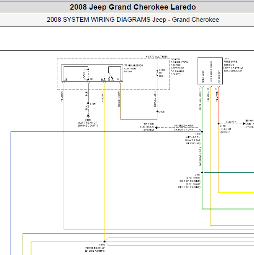Click the blue arrowhead pointing to Engine Controls System

(156, 127)
